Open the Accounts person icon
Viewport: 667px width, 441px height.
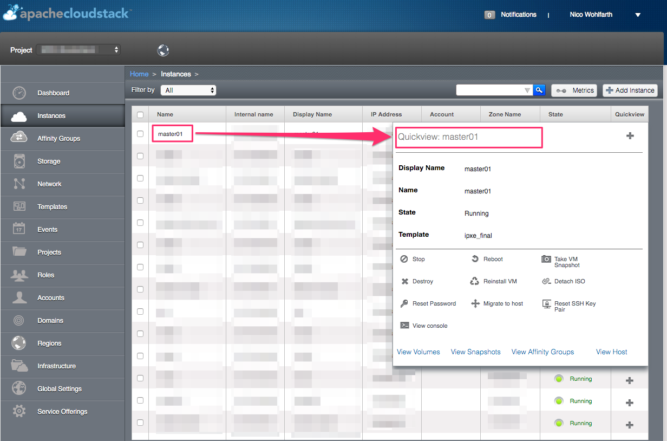(19, 297)
